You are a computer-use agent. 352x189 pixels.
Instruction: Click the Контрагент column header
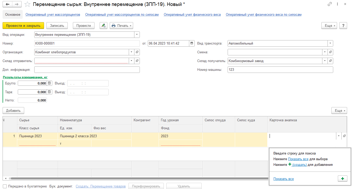[145, 124]
